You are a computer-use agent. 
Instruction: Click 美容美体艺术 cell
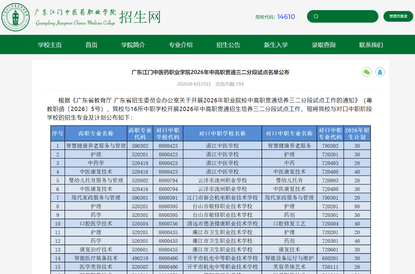(289, 267)
